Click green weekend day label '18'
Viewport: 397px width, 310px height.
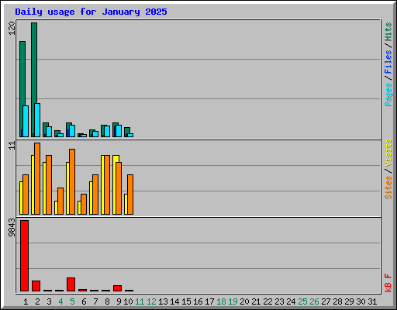pos(221,301)
